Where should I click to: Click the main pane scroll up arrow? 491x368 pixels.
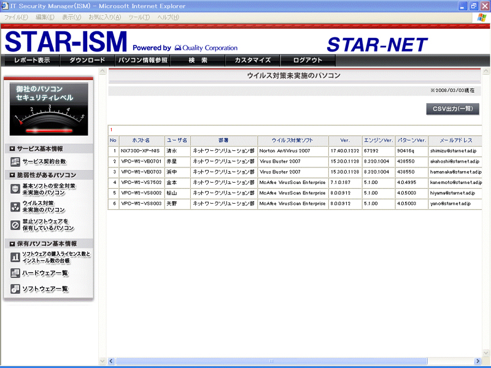click(485, 71)
